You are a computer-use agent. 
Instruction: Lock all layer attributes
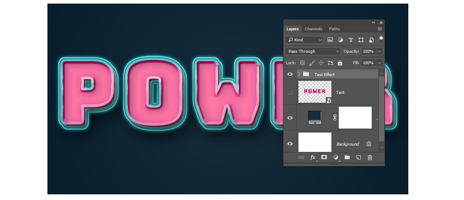[340, 63]
